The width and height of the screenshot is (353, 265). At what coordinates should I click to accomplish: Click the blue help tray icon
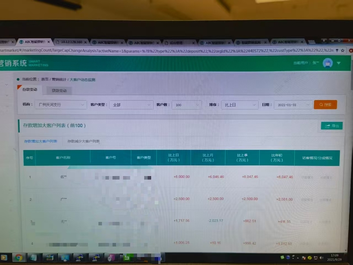[x=288, y=257]
